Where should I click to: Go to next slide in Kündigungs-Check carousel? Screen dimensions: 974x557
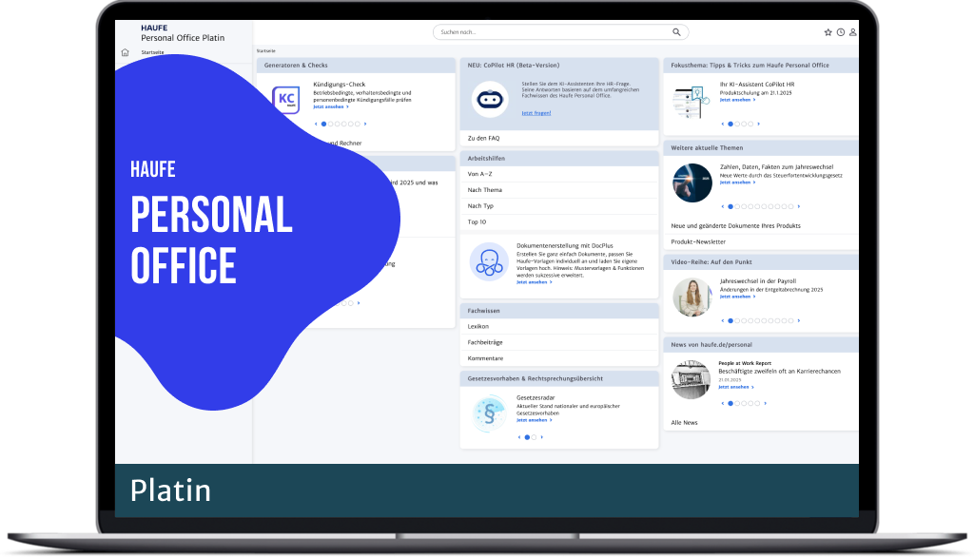coord(365,125)
